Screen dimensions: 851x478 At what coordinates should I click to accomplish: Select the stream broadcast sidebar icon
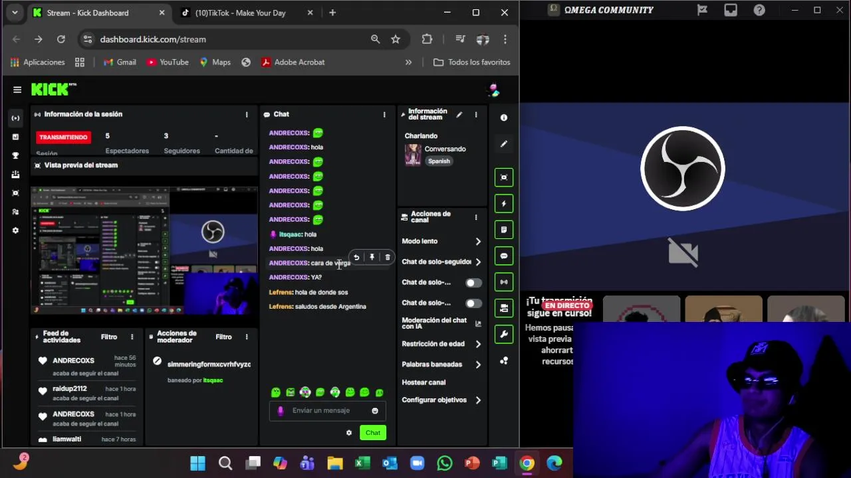(16, 118)
